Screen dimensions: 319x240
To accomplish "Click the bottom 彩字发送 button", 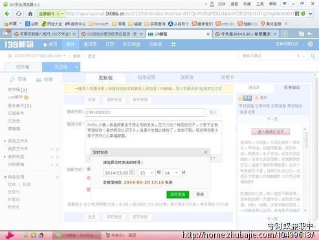I will coord(140,217).
